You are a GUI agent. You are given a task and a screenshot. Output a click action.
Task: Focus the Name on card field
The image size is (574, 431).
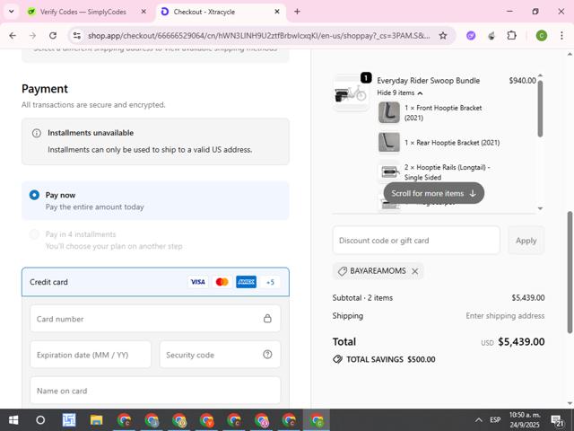click(x=155, y=391)
